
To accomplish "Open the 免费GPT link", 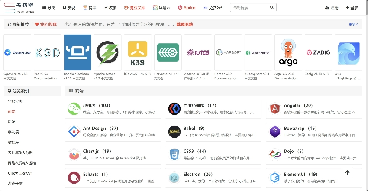I will pos(214,8).
